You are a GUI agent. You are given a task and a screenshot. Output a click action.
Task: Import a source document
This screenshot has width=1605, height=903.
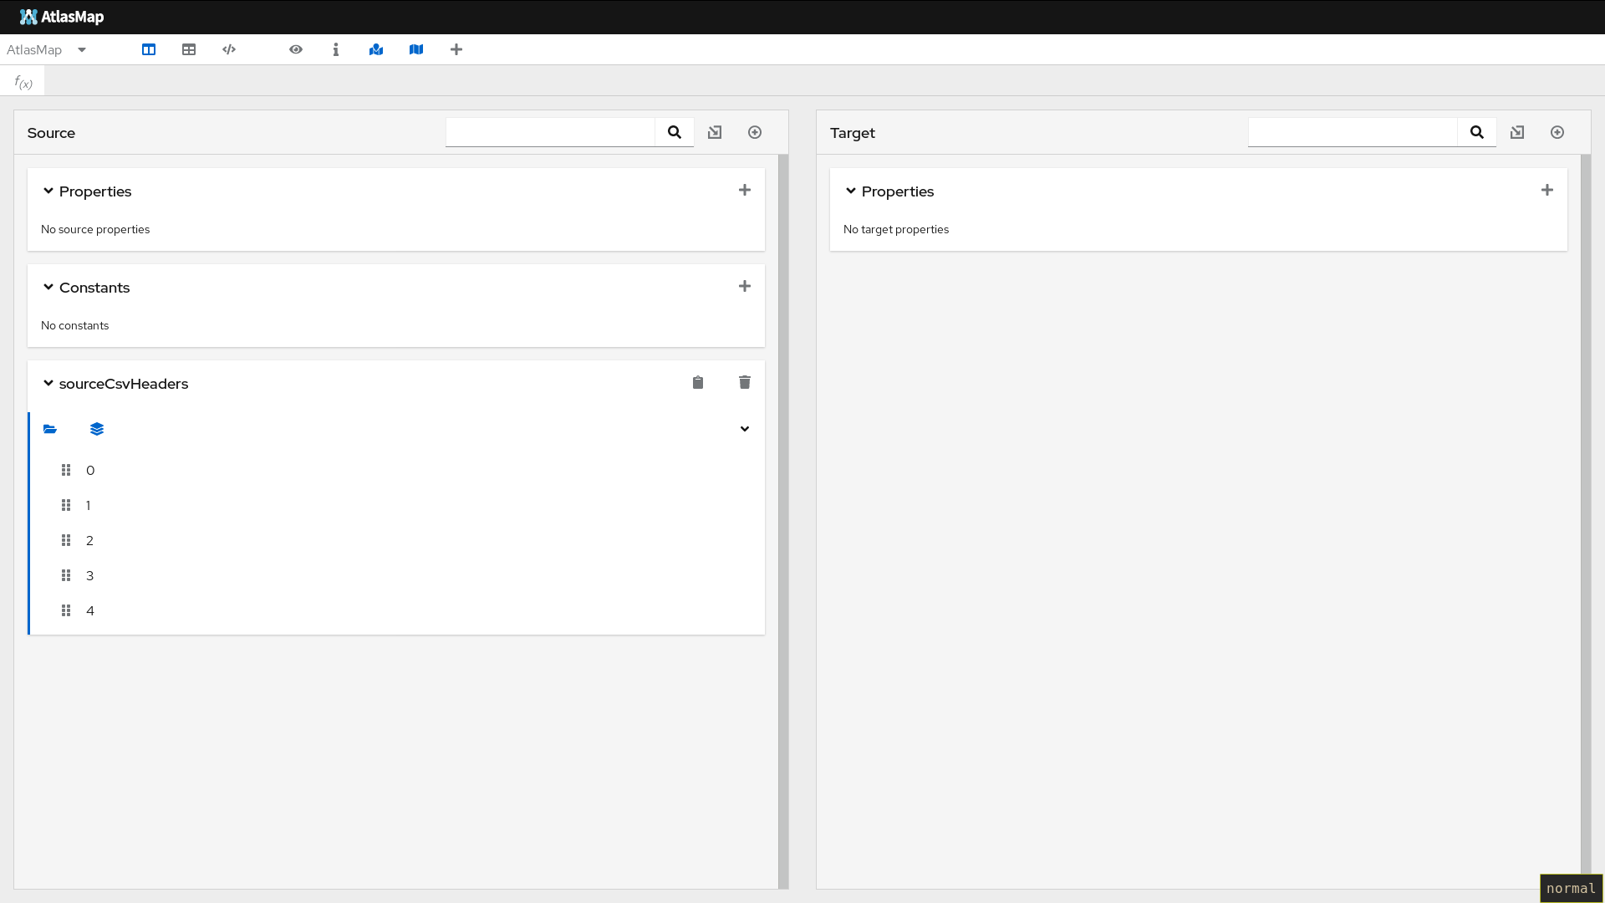715,132
